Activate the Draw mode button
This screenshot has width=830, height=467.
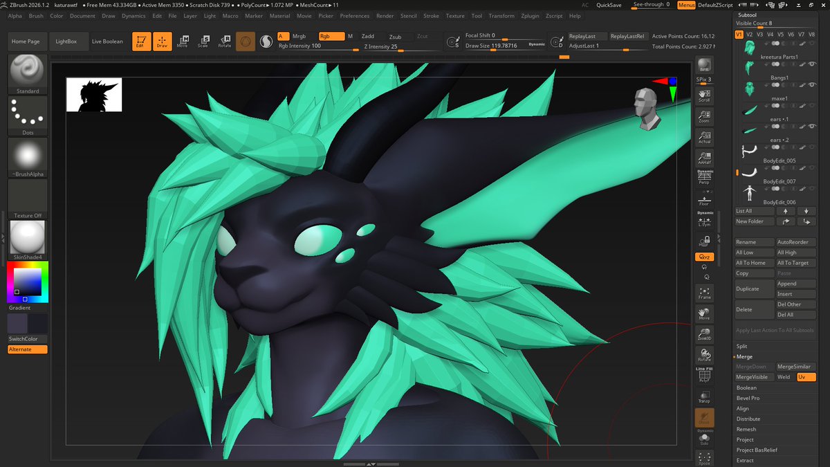tap(162, 42)
